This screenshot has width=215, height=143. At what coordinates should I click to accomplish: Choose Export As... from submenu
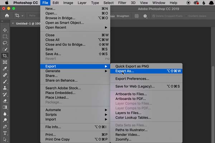tap(146, 71)
